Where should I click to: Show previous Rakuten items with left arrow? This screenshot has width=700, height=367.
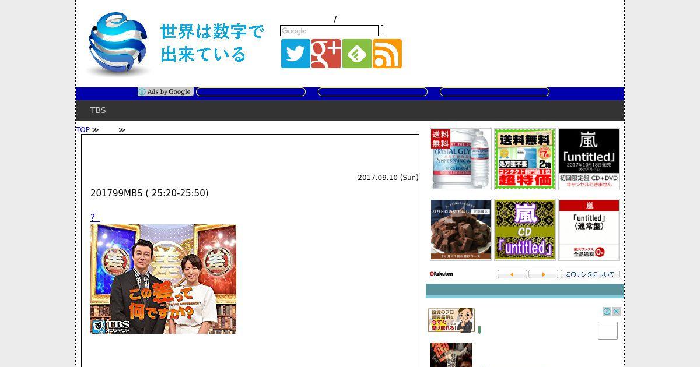pyautogui.click(x=512, y=274)
